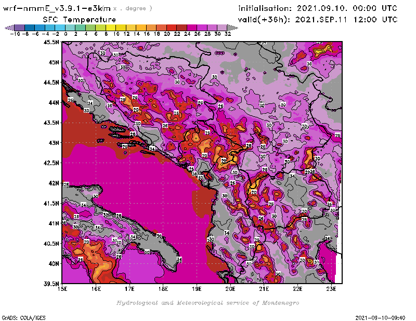
Task: Click the faint 'x . degree )' text
Action: pos(133,8)
